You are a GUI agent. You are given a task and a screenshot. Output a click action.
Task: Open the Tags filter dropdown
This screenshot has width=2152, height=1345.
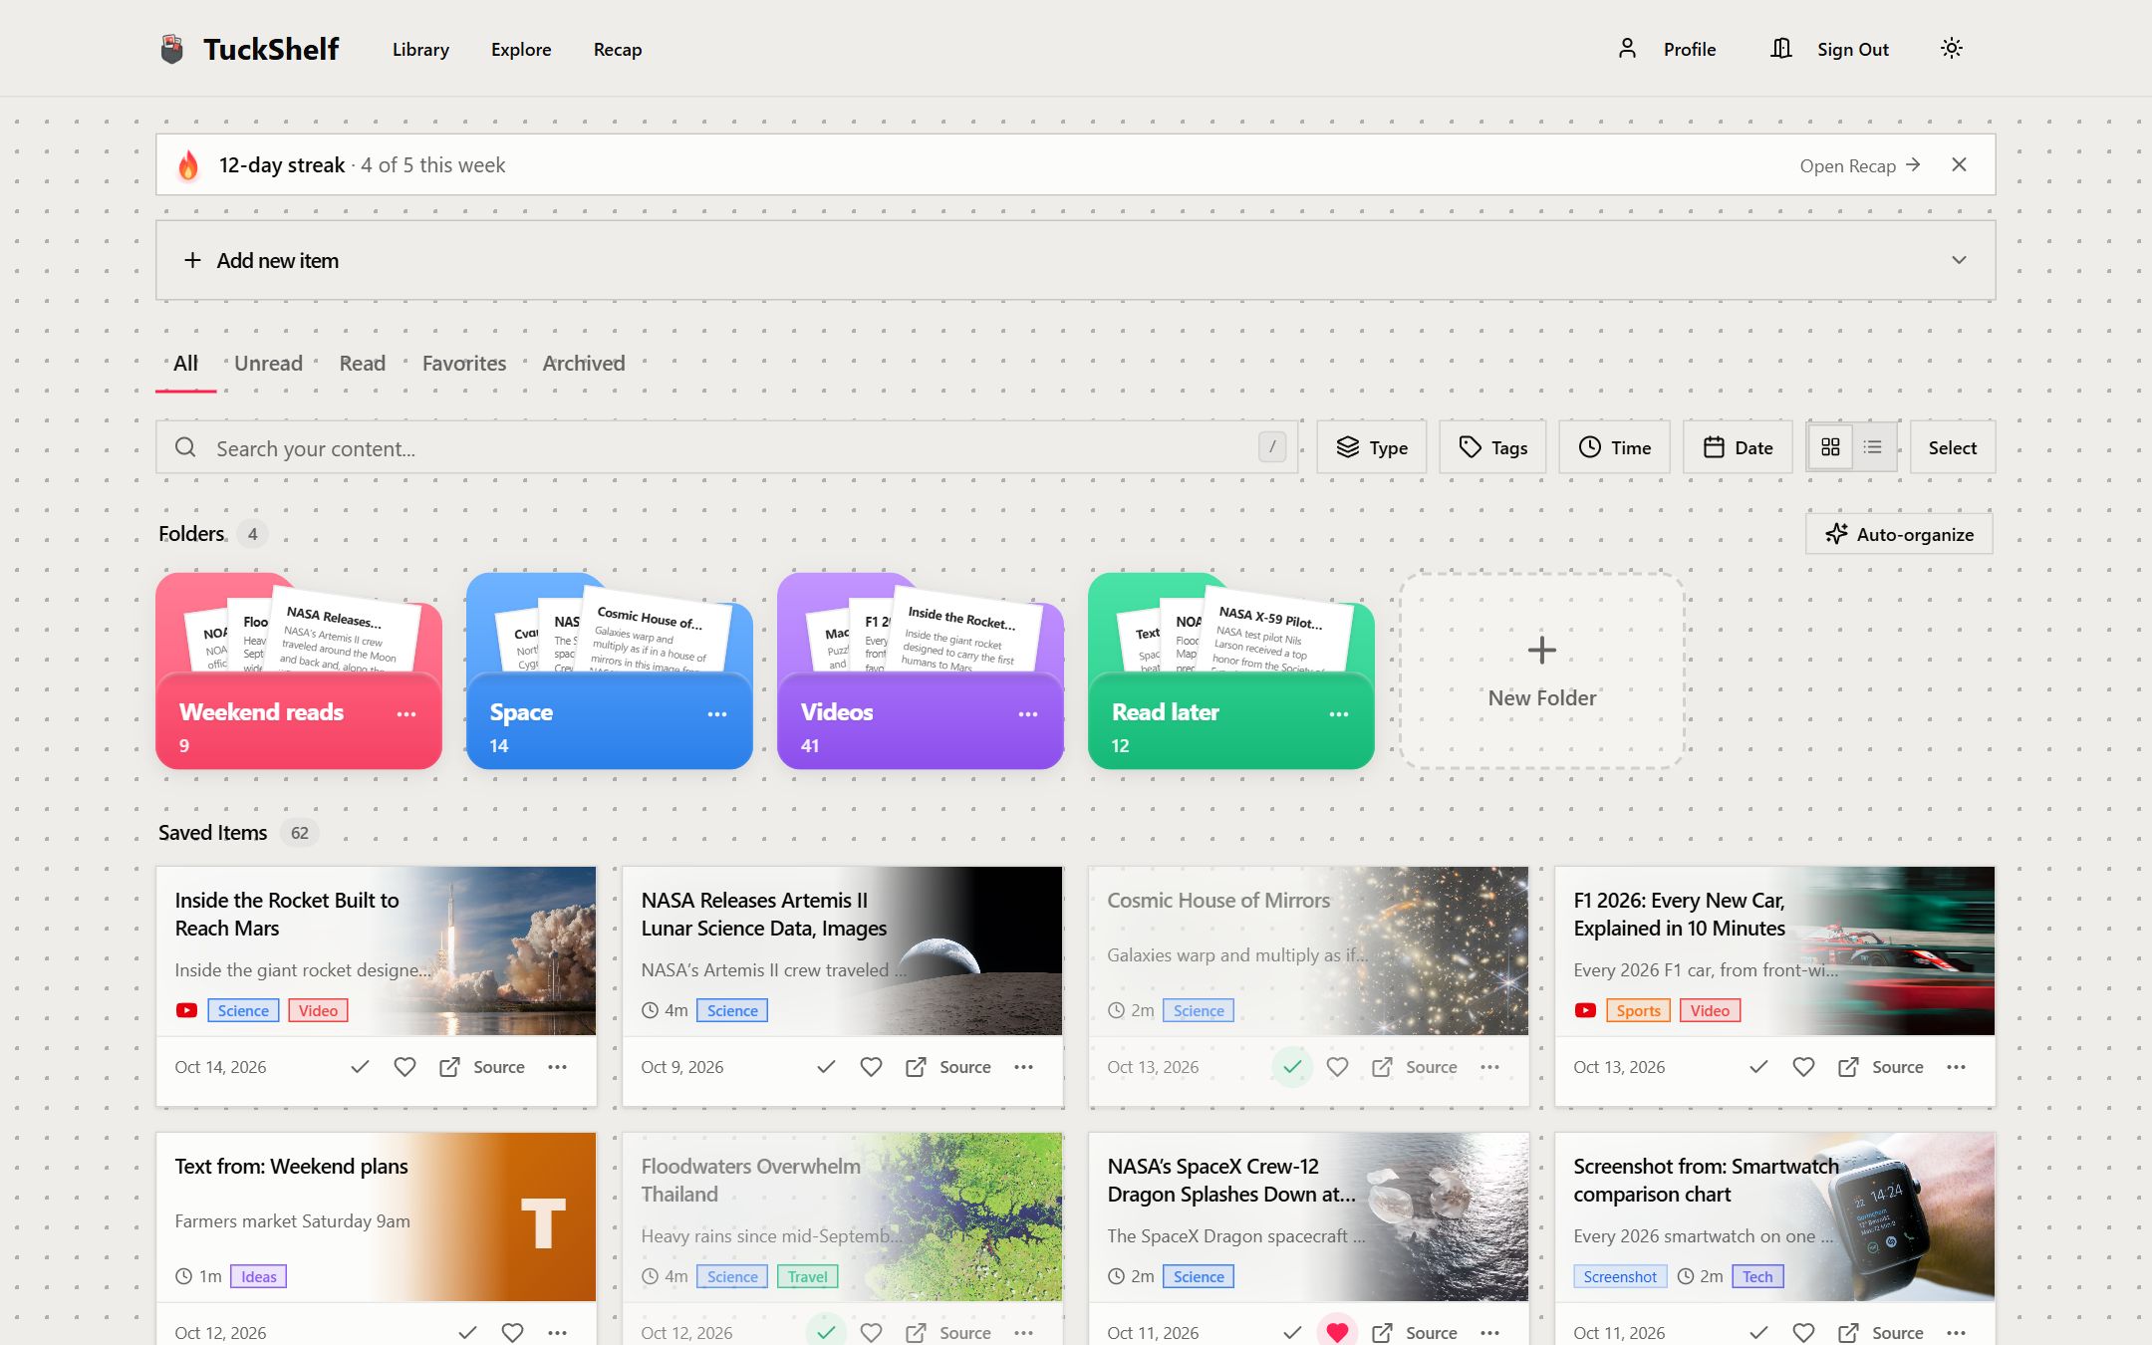pyautogui.click(x=1492, y=447)
